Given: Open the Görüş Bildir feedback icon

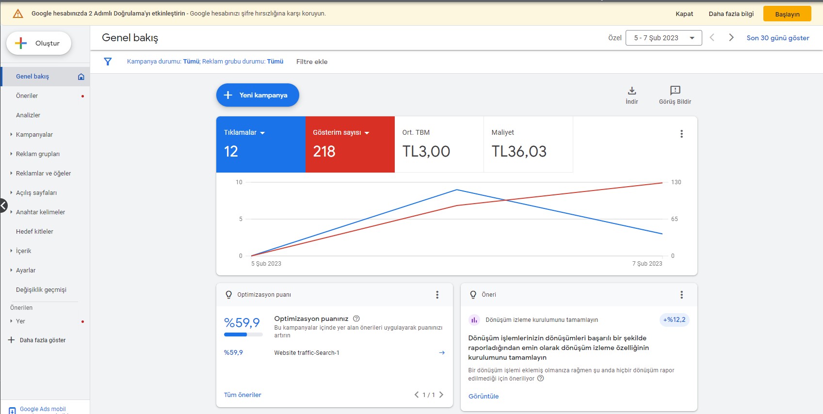Looking at the screenshot, I should [675, 91].
